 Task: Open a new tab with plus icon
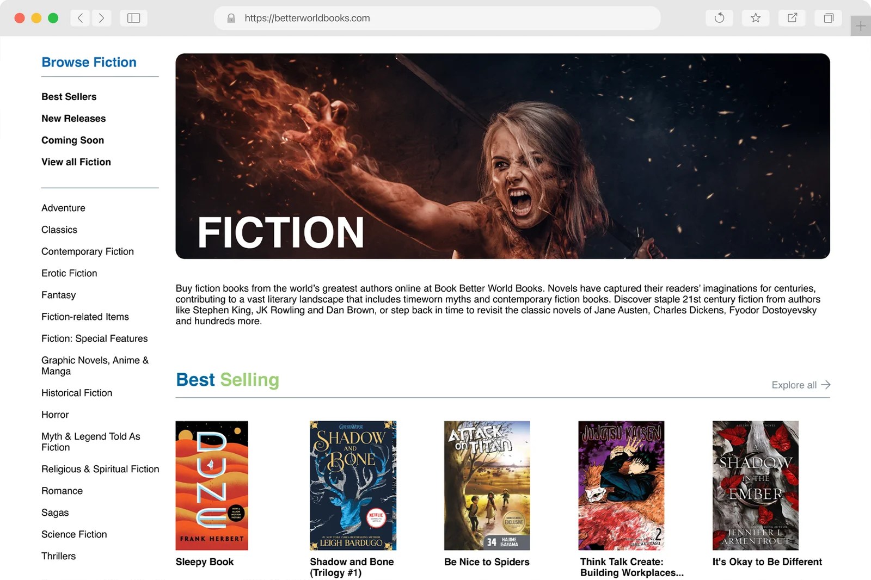[861, 26]
